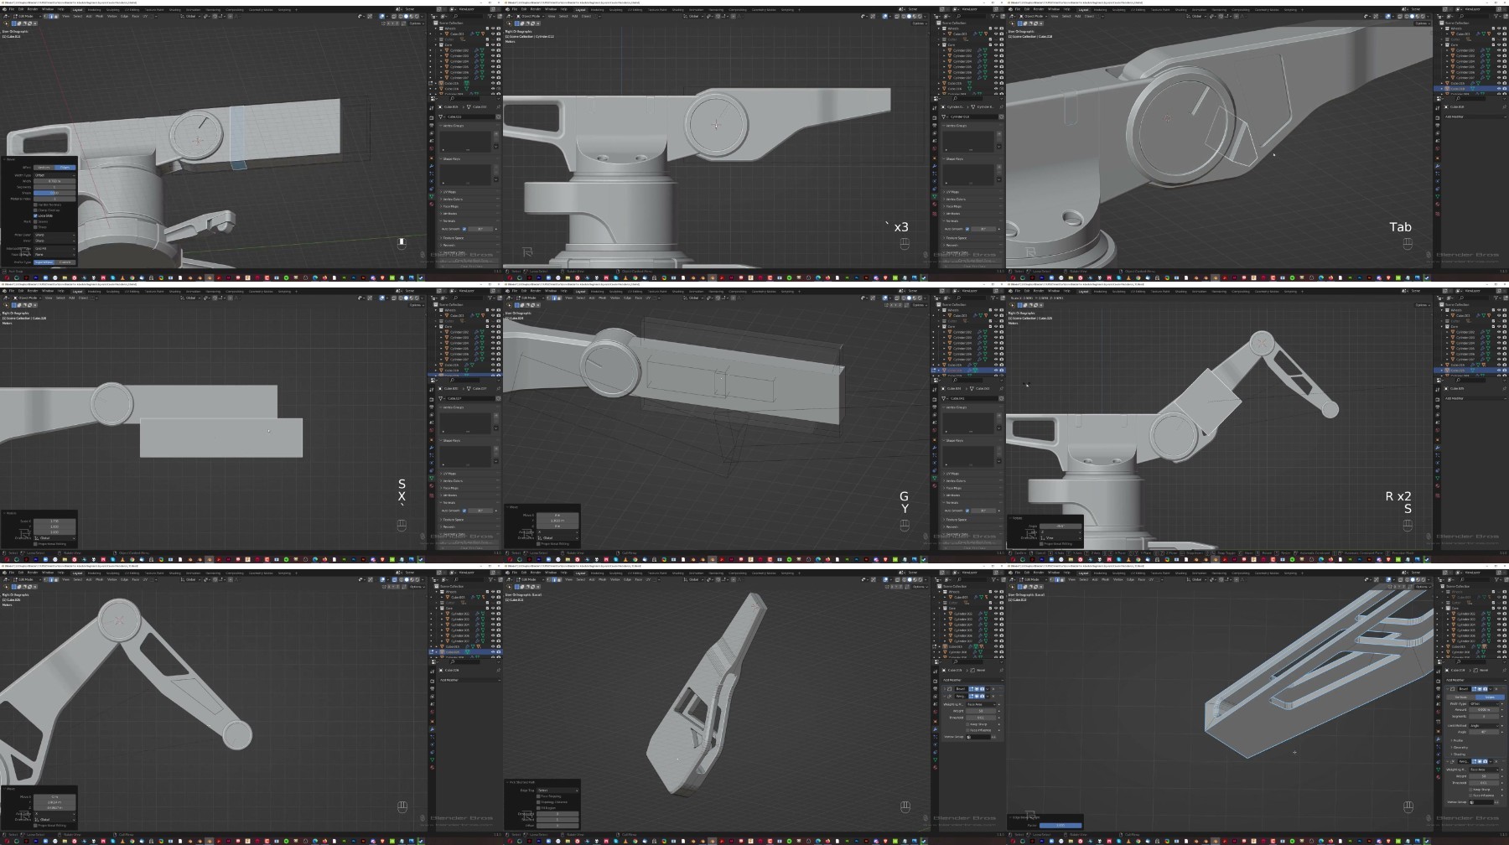Open File menu in top-left Blender window
This screenshot has height=845, width=1509.
pyautogui.click(x=12, y=9)
